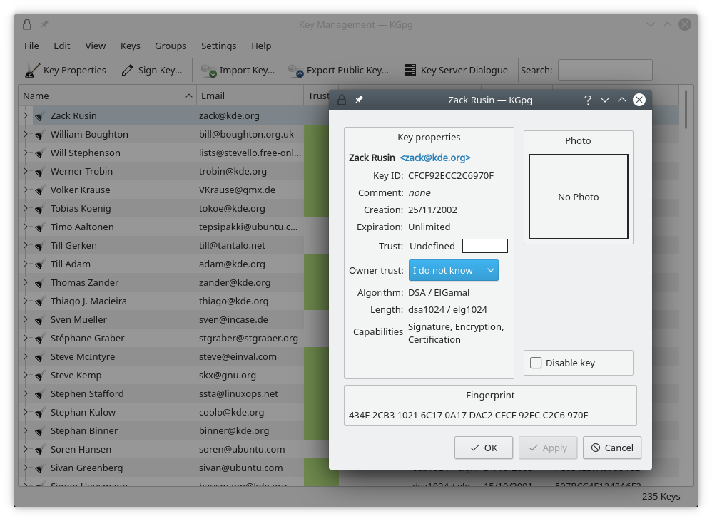Open the Owner trust dropdown
The width and height of the screenshot is (712, 521).
point(453,271)
